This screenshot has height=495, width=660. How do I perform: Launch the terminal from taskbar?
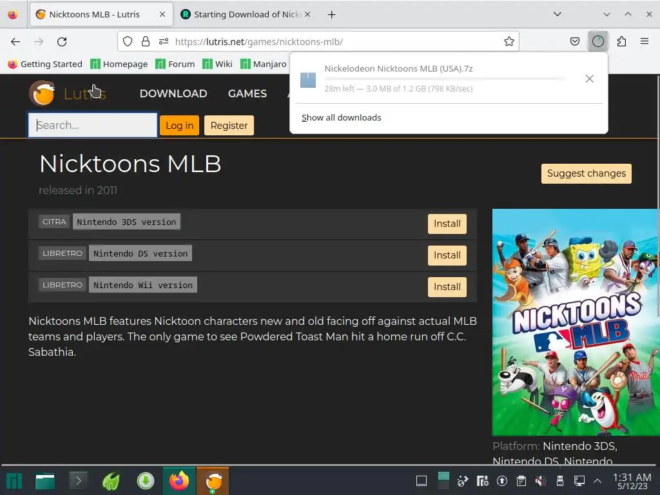coord(78,480)
